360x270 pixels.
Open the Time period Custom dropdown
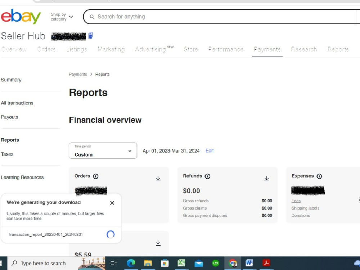[x=103, y=150]
